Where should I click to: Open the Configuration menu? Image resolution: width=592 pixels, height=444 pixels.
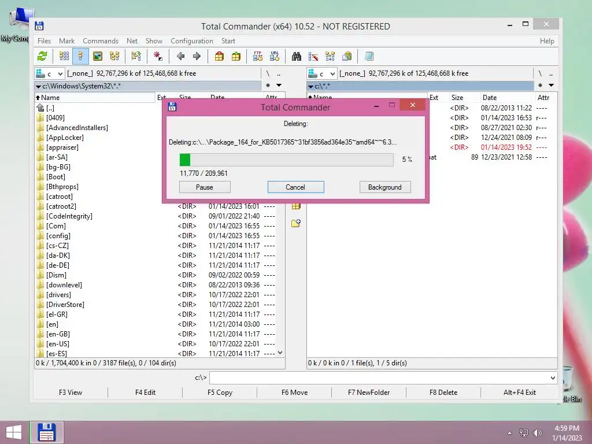(192, 41)
